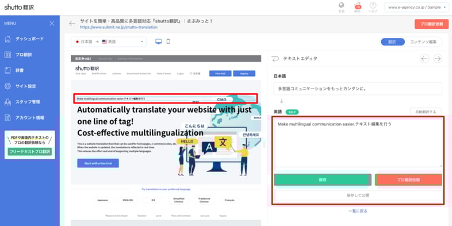This screenshot has height=226, width=452.
Task: Click the SELF badge next to 英語
Action: (292, 112)
